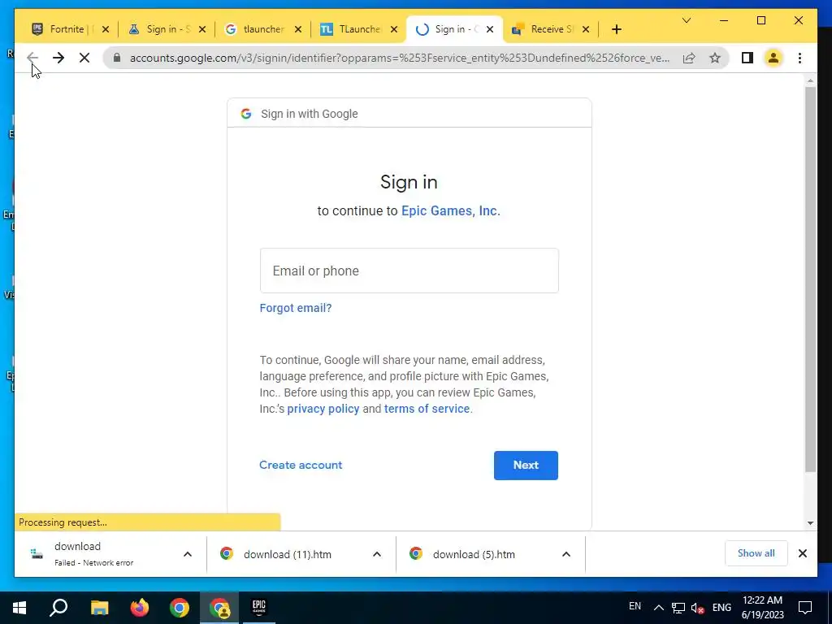The image size is (832, 624).
Task: Close the Fortnite tab
Action: pyautogui.click(x=106, y=29)
